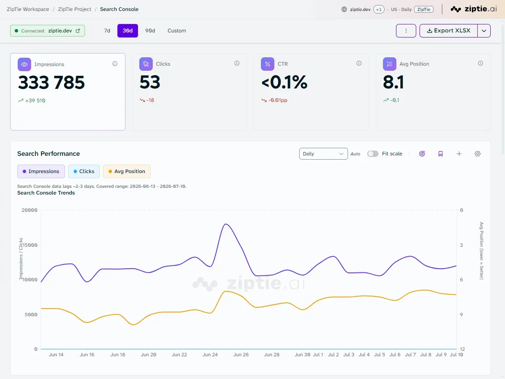Click the ZipTie tag badge in header
Viewport: 505px width, 379px height.
[424, 9]
